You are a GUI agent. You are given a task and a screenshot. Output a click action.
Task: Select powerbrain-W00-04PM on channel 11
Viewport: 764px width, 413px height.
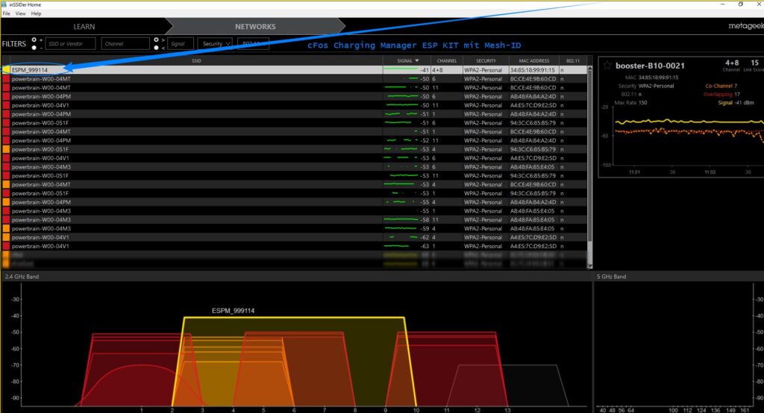coord(294,140)
